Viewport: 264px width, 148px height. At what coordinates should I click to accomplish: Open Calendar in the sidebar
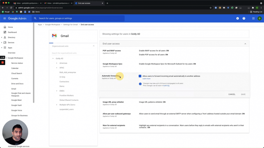15,68
